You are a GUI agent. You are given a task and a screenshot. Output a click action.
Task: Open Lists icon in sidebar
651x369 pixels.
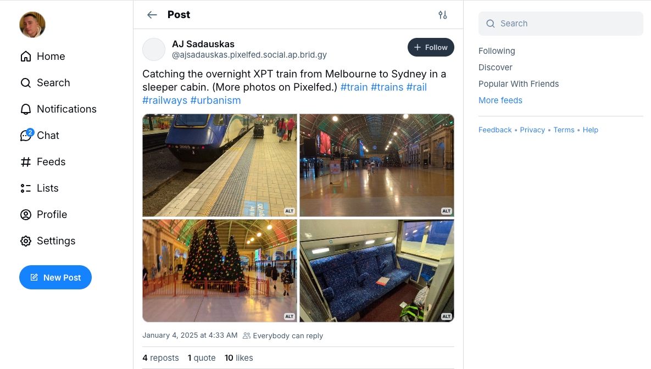coord(26,188)
